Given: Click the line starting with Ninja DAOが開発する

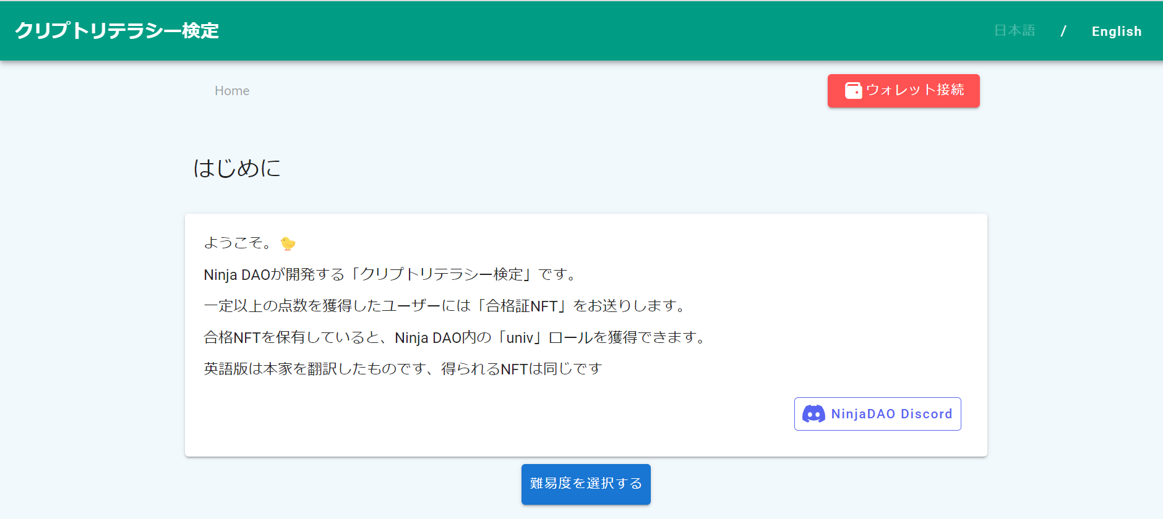Looking at the screenshot, I should [391, 274].
